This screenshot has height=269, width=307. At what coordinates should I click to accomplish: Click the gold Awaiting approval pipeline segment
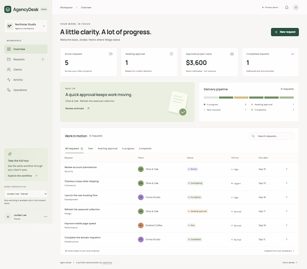point(241,97)
